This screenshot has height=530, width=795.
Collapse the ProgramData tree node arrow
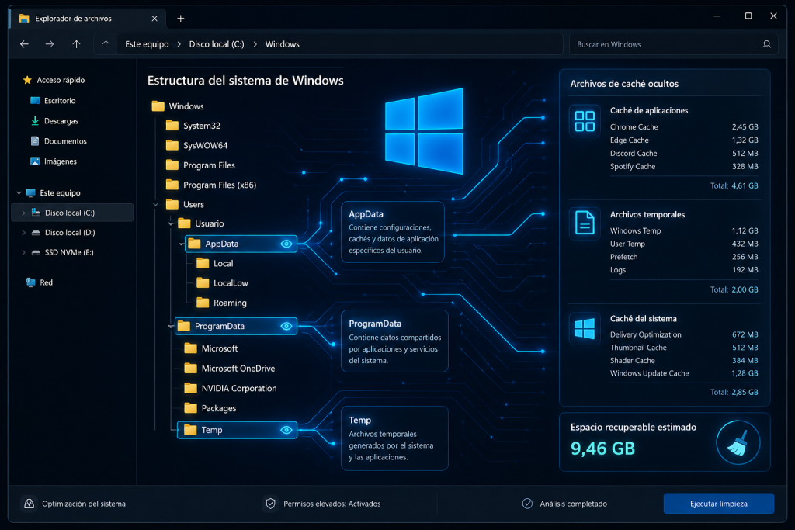171,327
